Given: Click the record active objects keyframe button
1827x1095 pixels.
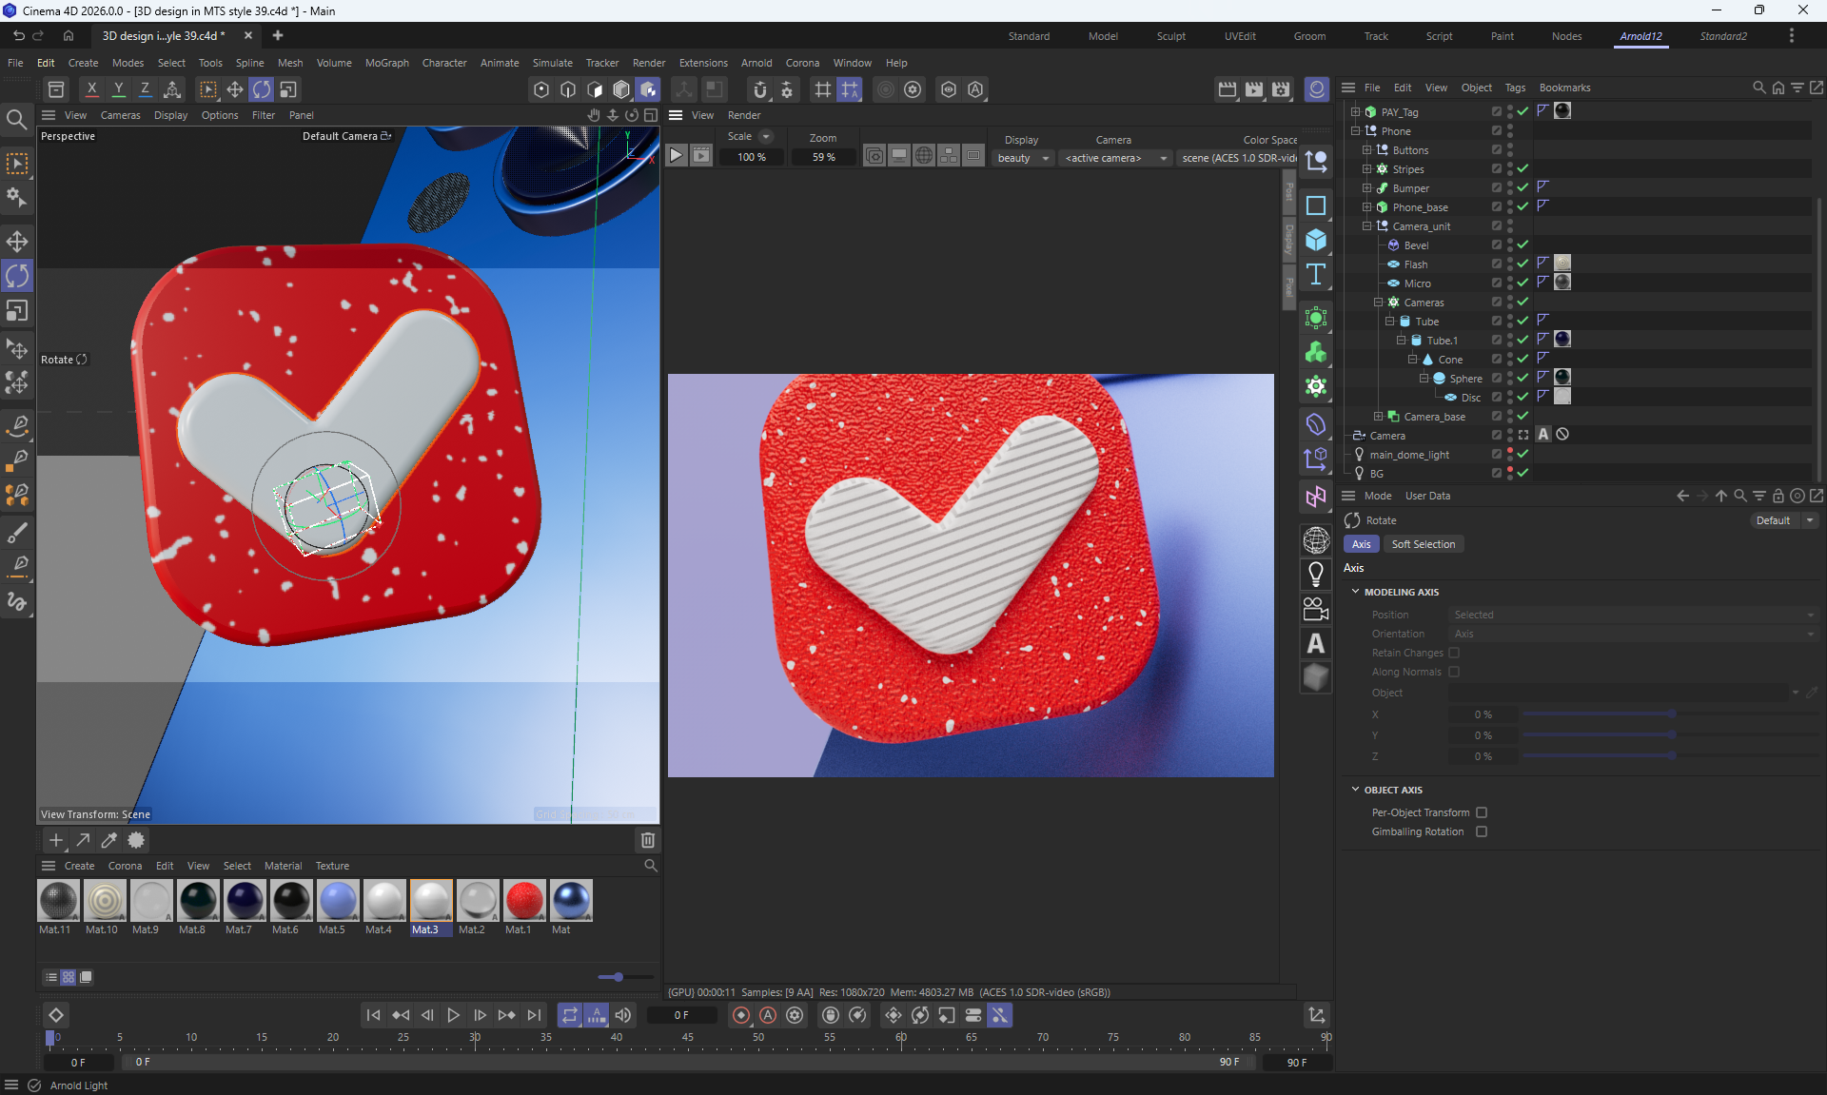Looking at the screenshot, I should click(741, 1015).
